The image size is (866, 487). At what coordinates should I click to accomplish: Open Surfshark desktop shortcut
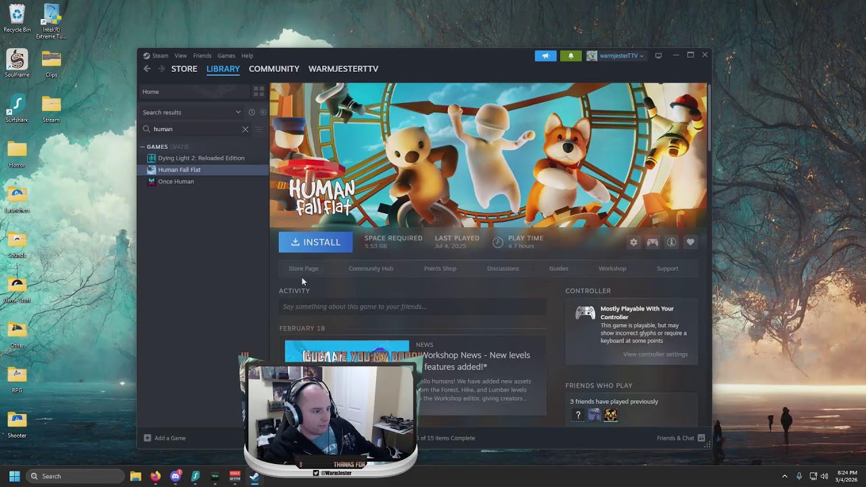[x=17, y=109]
